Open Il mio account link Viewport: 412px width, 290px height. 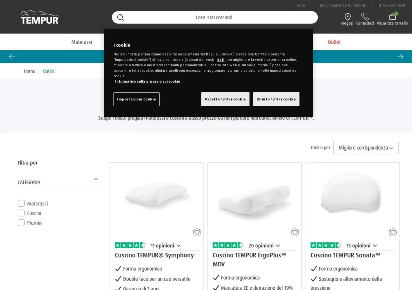click(392, 5)
